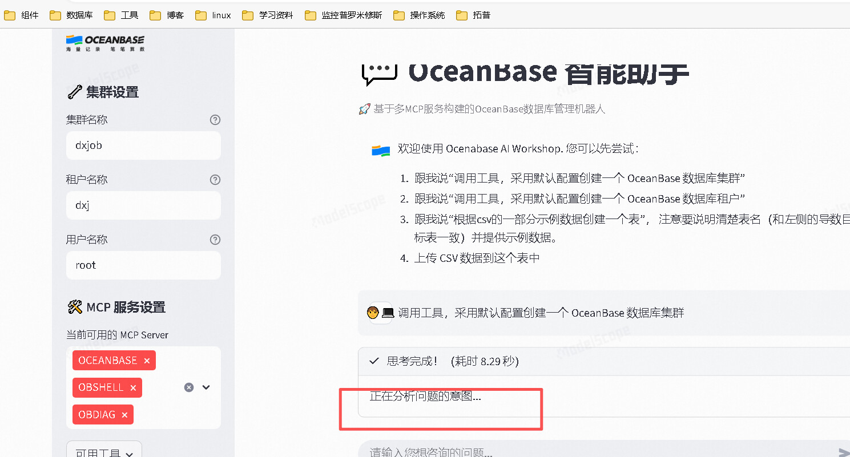Screen dimensions: 850x457
Task: Click the 上传 CSV 数据到这个表中 item
Action: tap(477, 258)
